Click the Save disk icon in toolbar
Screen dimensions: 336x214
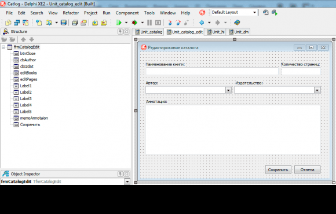point(63,23)
